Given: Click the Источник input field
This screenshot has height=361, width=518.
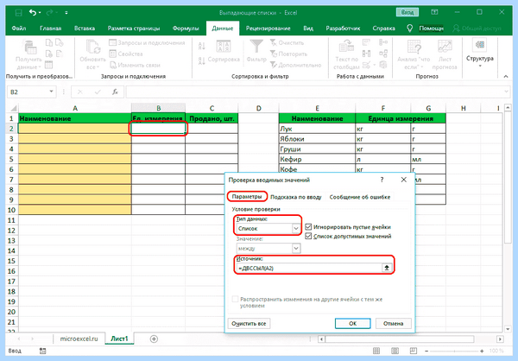Looking at the screenshot, I should pyautogui.click(x=308, y=268).
